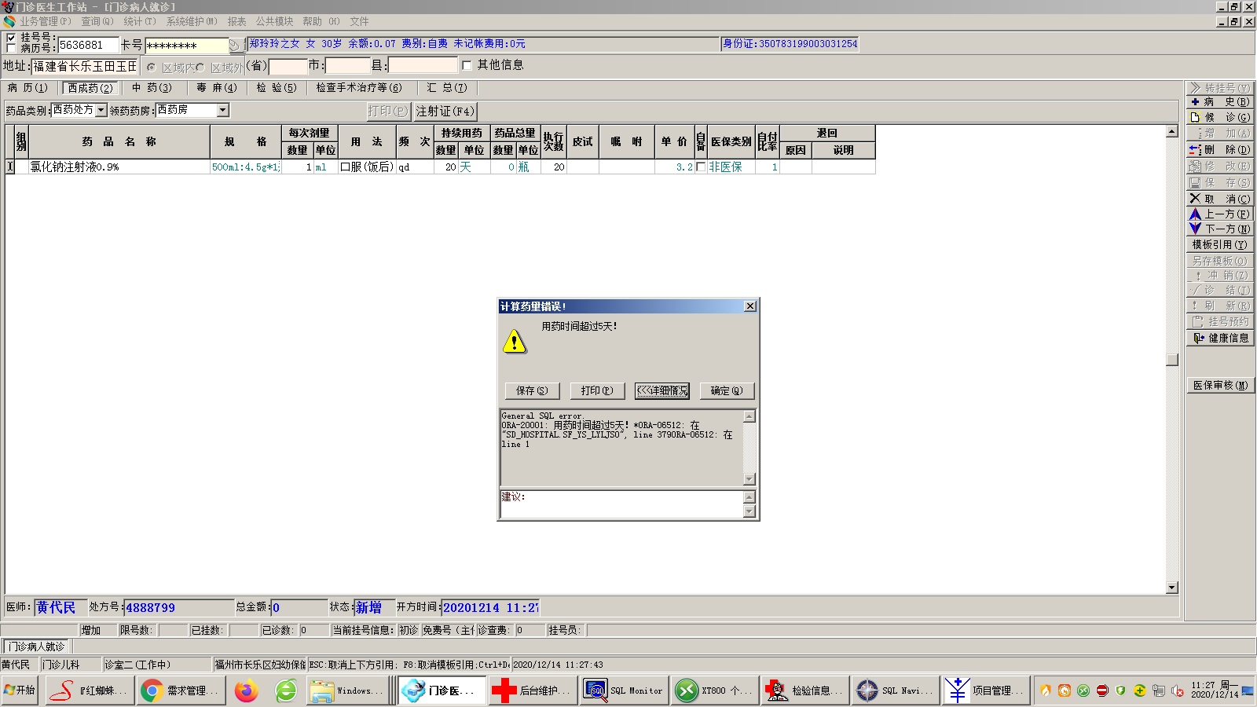Open the green browser icon in taskbar
This screenshot has width=1257, height=707.
[286, 691]
